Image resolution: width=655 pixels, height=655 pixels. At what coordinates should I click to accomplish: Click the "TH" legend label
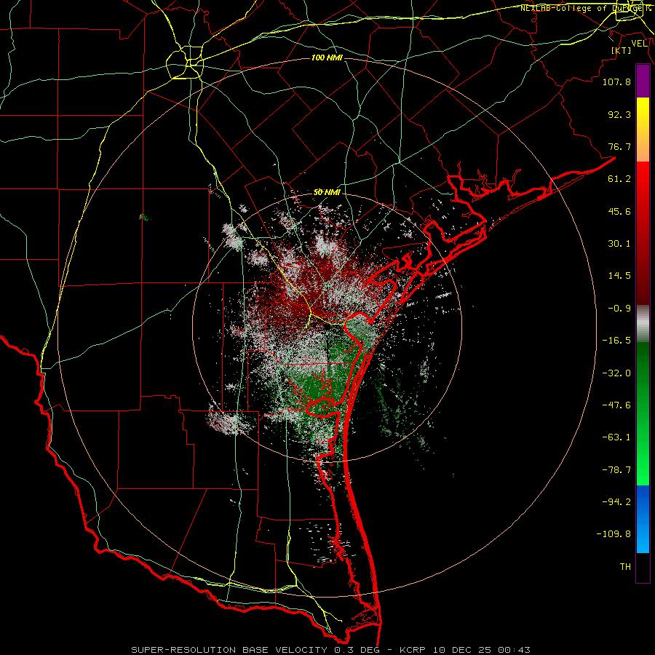coord(625,567)
